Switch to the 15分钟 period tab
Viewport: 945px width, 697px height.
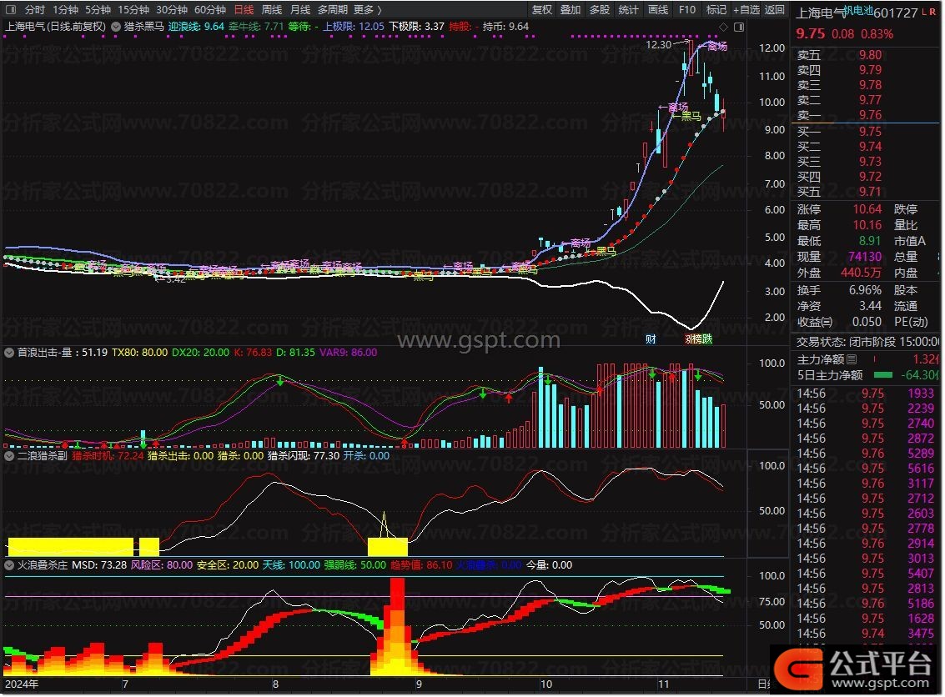tap(133, 10)
